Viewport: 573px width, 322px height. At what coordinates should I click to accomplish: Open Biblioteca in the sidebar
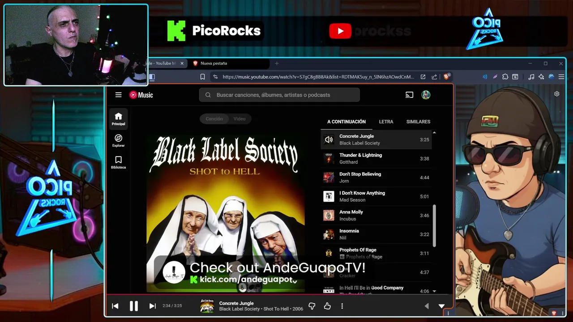118,162
